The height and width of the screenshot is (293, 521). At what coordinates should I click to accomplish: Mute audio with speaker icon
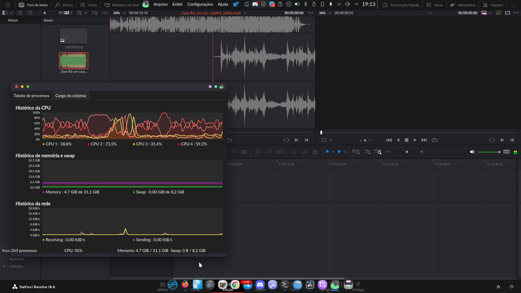472,152
